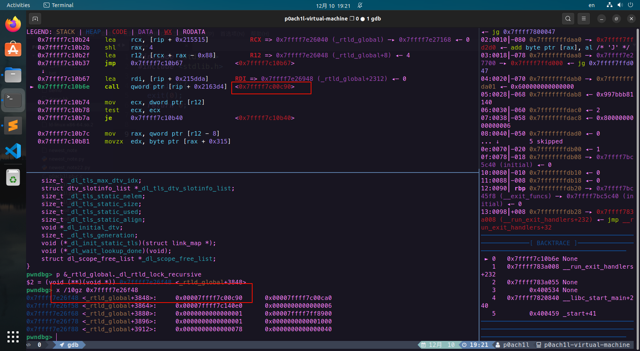The height and width of the screenshot is (351, 640).
Task: Click the rbp stack entry at 12:0090
Action: pyautogui.click(x=520, y=188)
